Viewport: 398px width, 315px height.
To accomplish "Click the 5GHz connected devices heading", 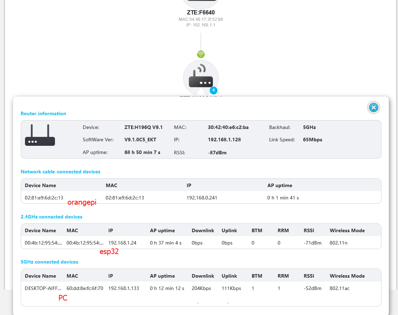I will 49,262.
